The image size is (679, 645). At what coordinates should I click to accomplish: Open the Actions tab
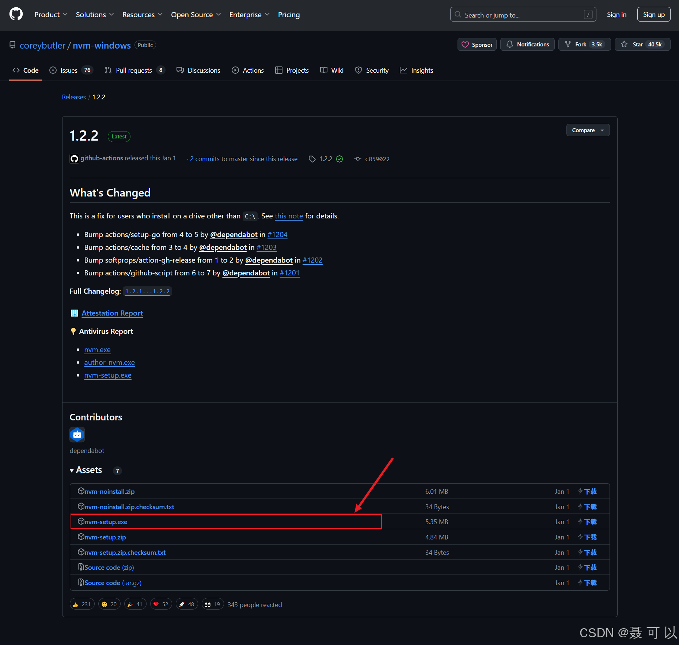pyautogui.click(x=248, y=70)
